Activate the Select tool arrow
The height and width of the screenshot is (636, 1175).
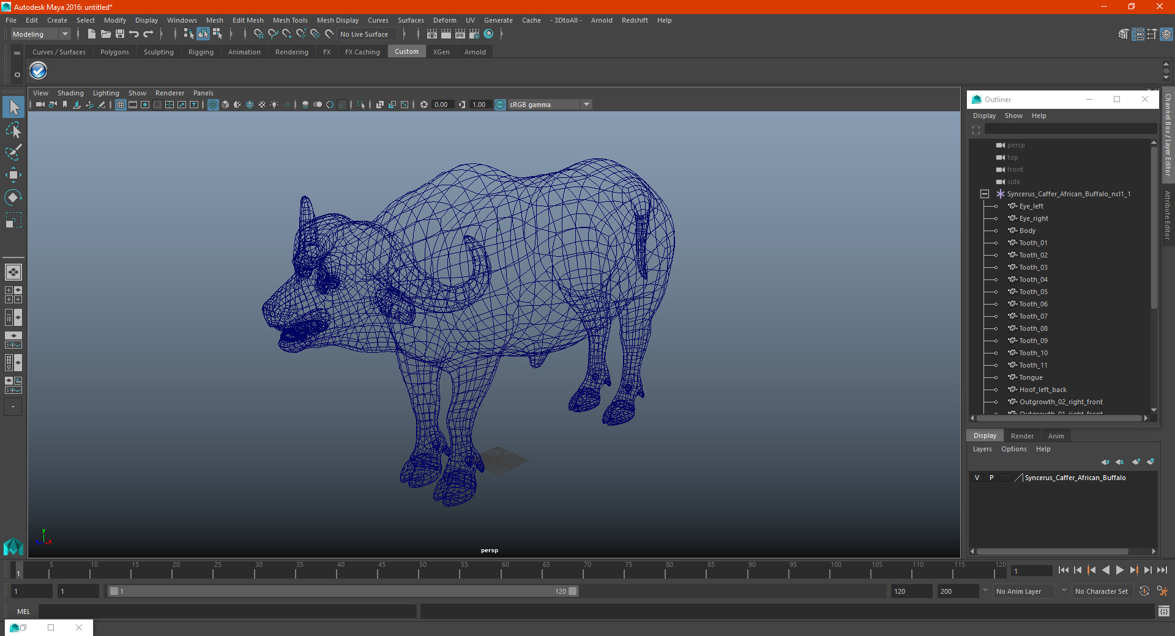pos(13,108)
